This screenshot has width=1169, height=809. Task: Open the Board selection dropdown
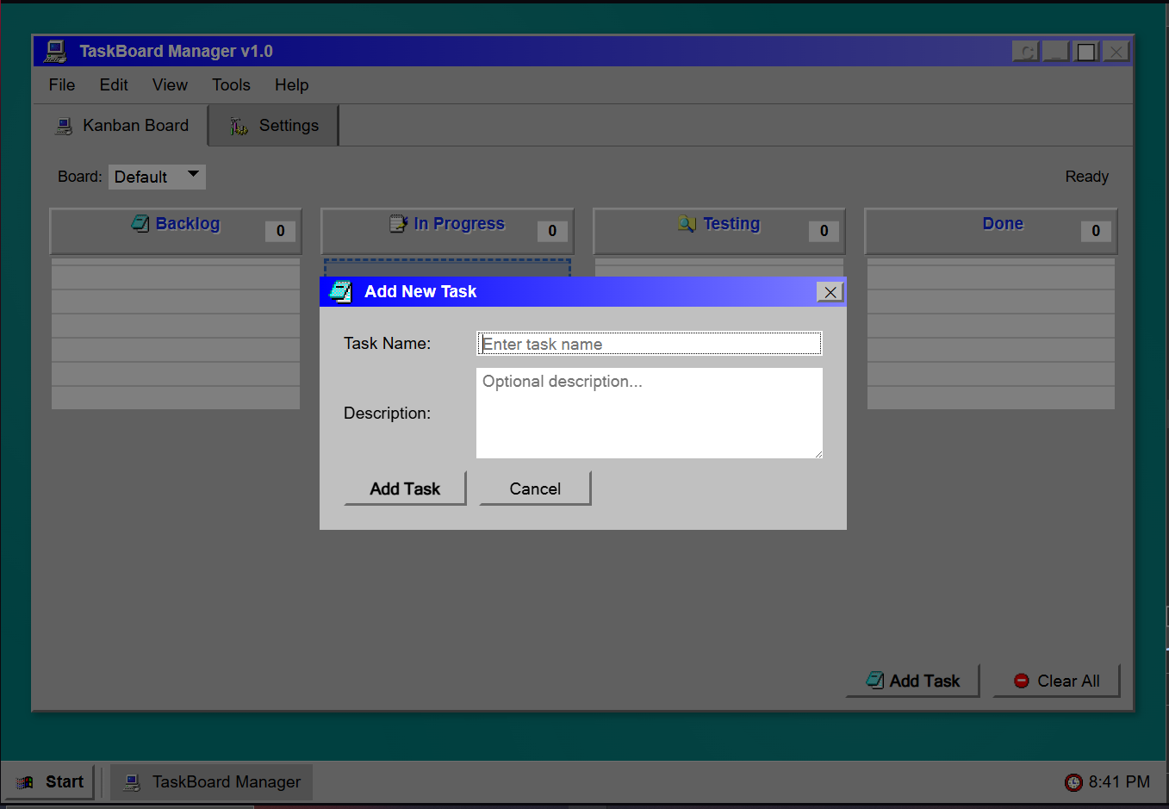coord(157,177)
